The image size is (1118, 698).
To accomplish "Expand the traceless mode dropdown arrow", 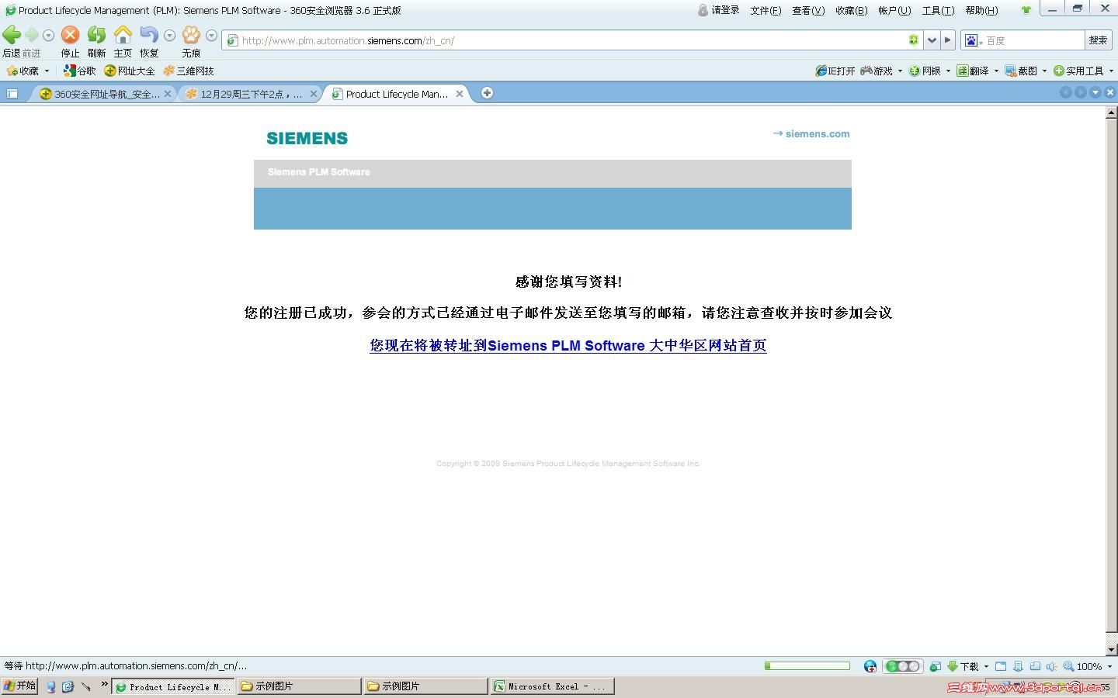I will (x=211, y=36).
